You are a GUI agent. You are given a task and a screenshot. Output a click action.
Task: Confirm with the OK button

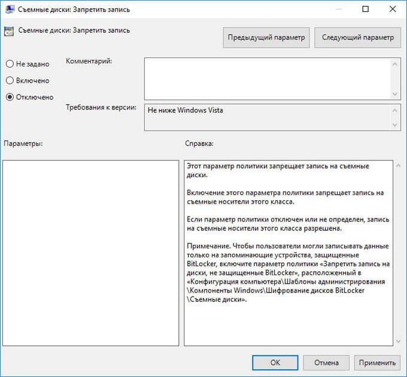[275, 363]
